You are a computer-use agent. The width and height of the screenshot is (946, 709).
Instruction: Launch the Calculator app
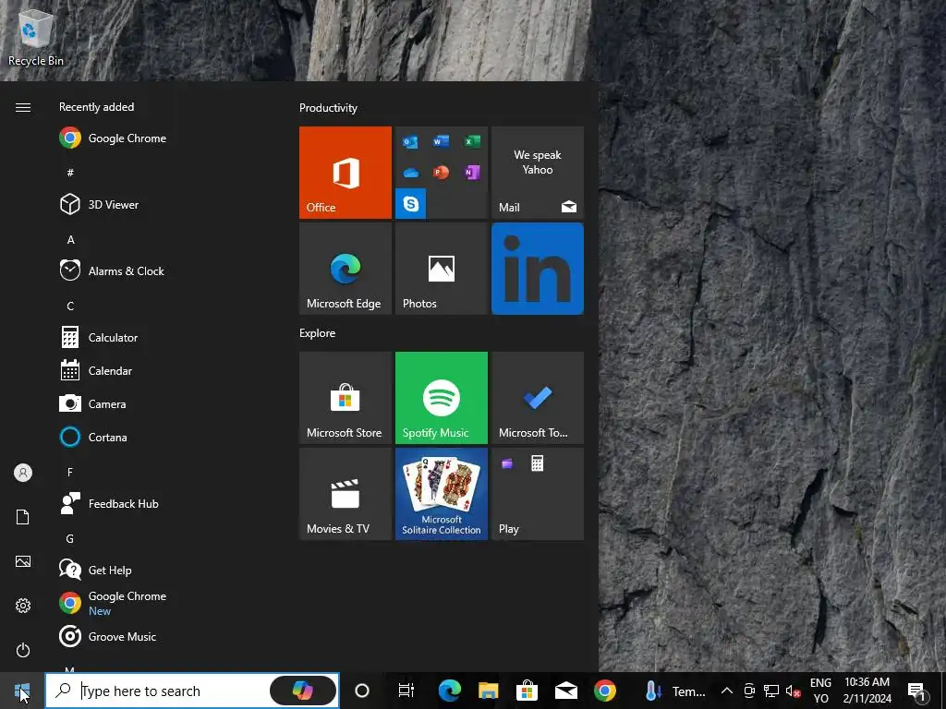click(98, 337)
